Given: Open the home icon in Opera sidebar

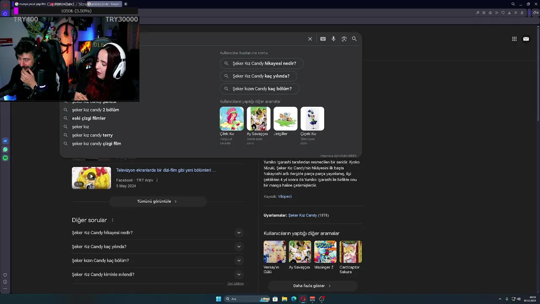Looking at the screenshot, I should click(x=5, y=14).
